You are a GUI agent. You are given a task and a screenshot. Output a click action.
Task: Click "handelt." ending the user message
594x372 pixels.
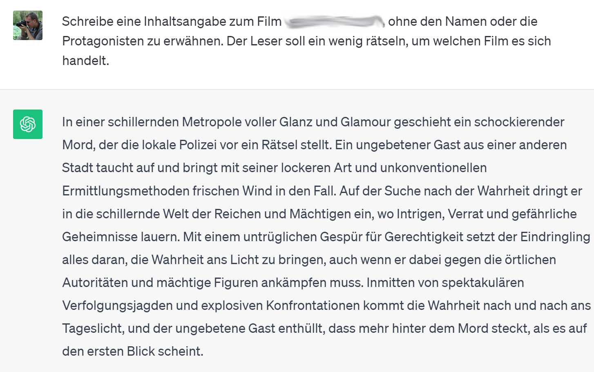click(85, 61)
